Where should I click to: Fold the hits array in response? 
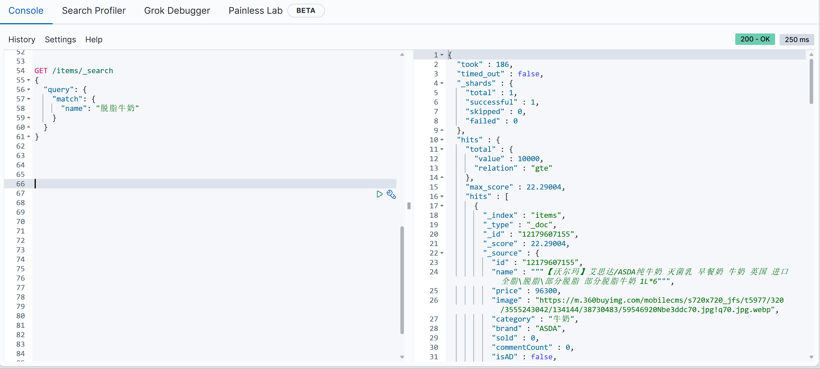tap(442, 196)
